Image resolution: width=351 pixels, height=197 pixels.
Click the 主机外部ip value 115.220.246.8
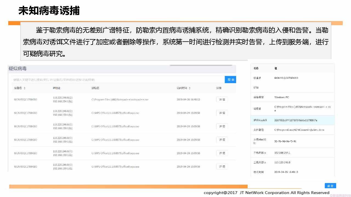point(282,163)
